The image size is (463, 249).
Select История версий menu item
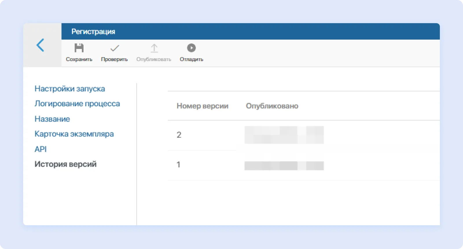click(65, 164)
